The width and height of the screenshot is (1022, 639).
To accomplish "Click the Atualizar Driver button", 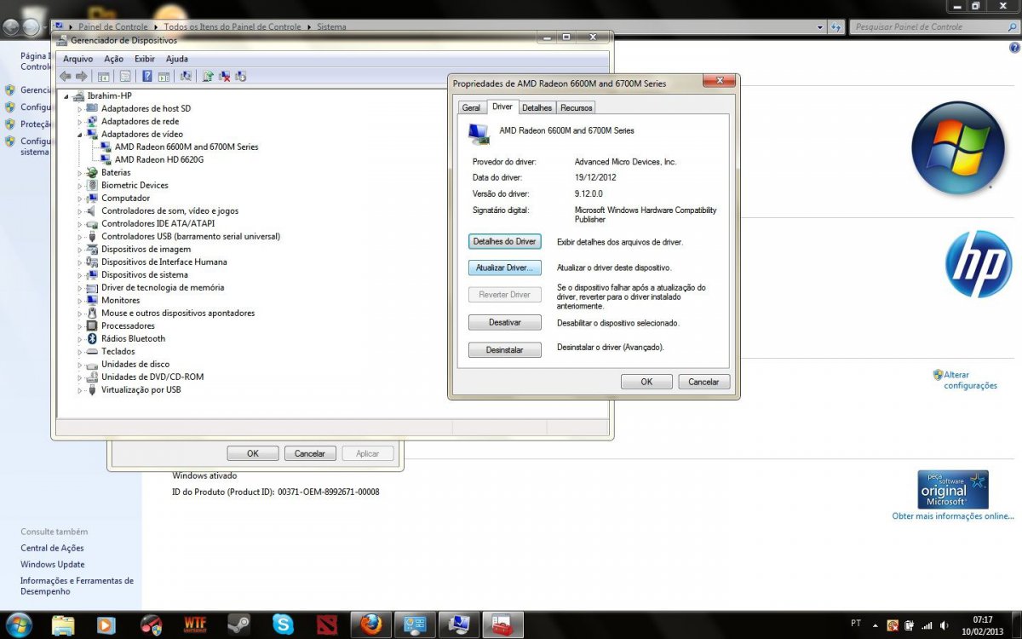I will [x=505, y=268].
